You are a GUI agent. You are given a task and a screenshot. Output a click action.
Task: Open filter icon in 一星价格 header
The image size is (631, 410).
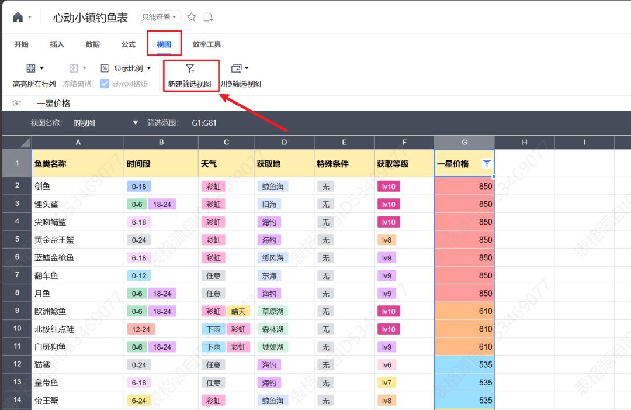pos(486,164)
